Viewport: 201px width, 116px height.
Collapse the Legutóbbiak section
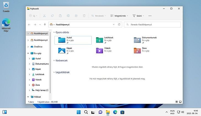[x=54, y=72]
